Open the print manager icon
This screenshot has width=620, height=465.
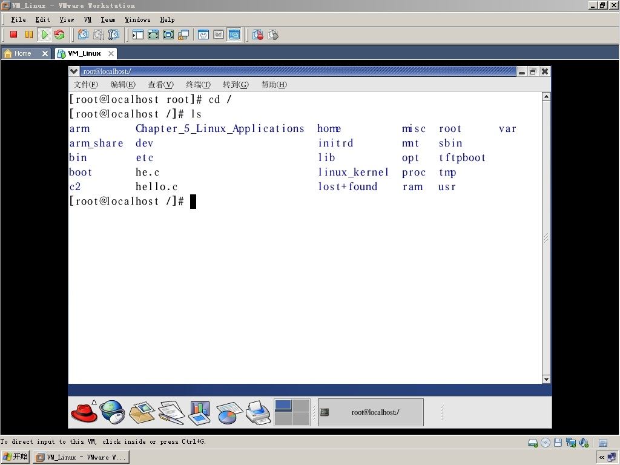pos(258,412)
